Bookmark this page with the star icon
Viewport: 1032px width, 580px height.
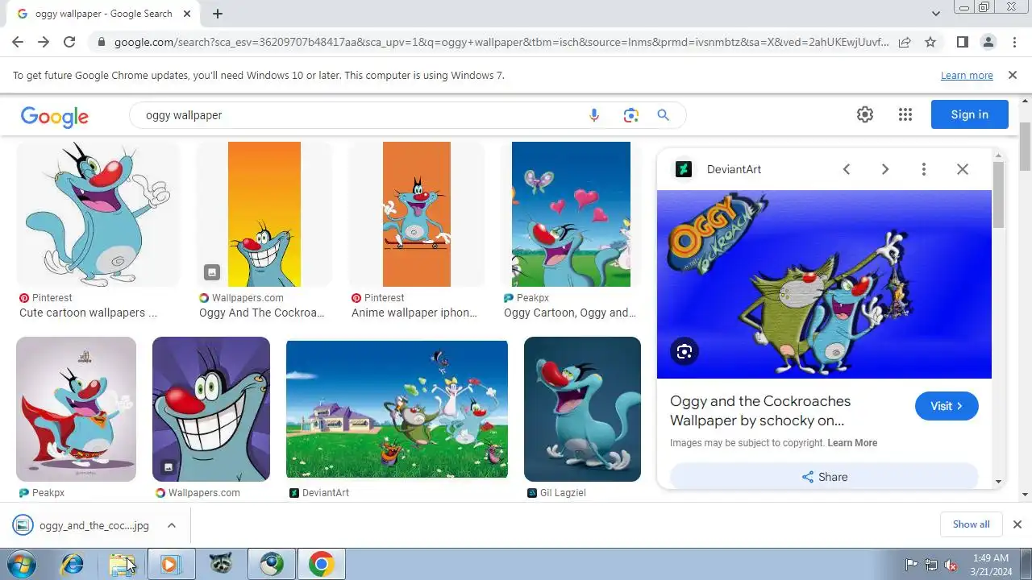pyautogui.click(x=930, y=42)
